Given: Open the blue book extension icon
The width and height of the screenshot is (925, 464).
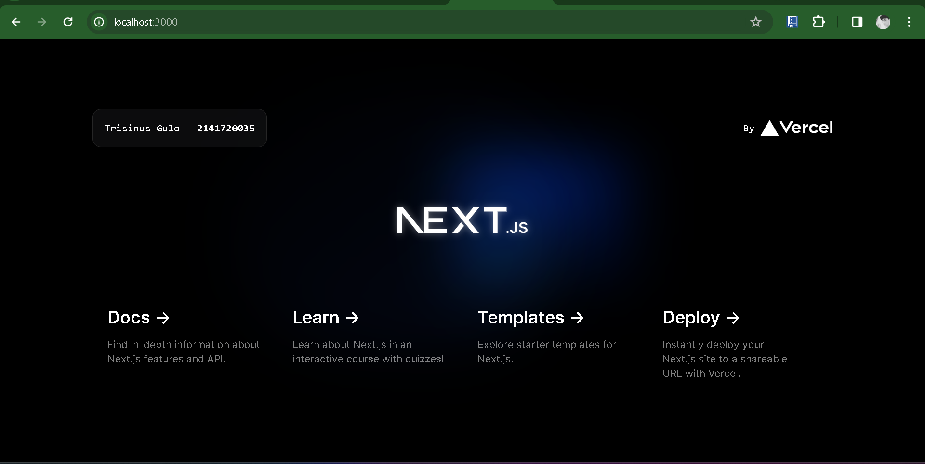Looking at the screenshot, I should [792, 22].
